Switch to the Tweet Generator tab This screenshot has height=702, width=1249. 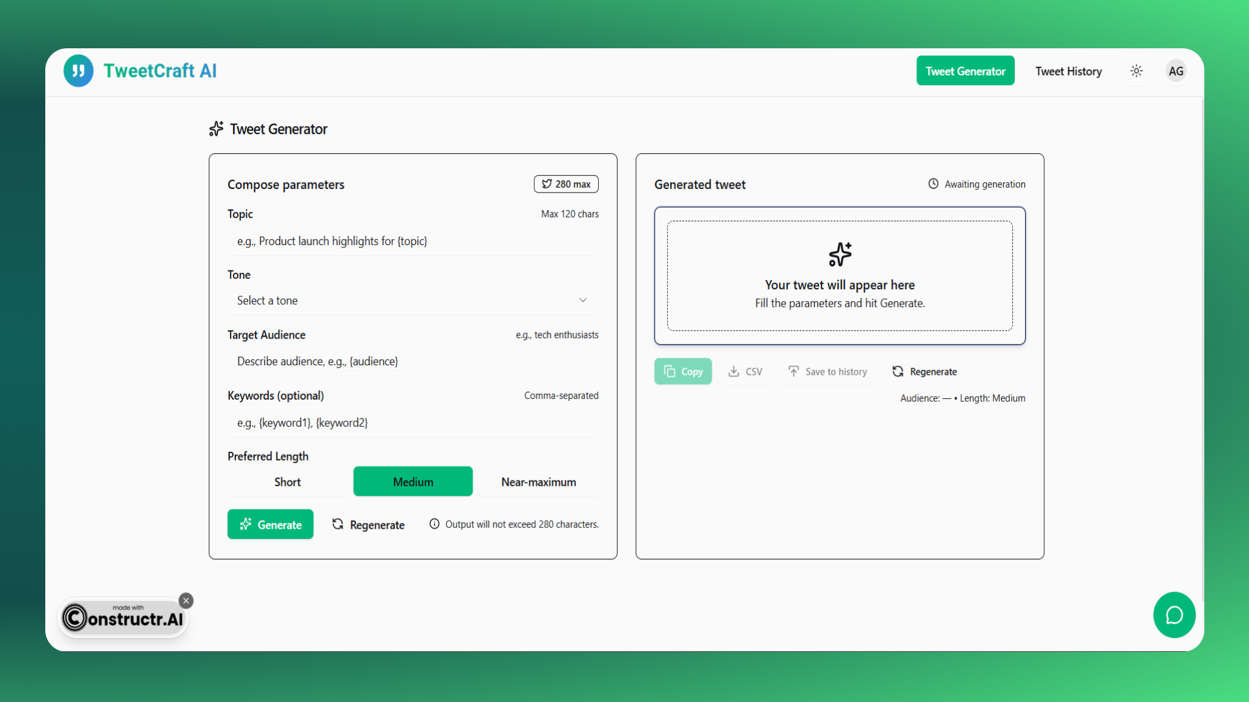coord(965,71)
